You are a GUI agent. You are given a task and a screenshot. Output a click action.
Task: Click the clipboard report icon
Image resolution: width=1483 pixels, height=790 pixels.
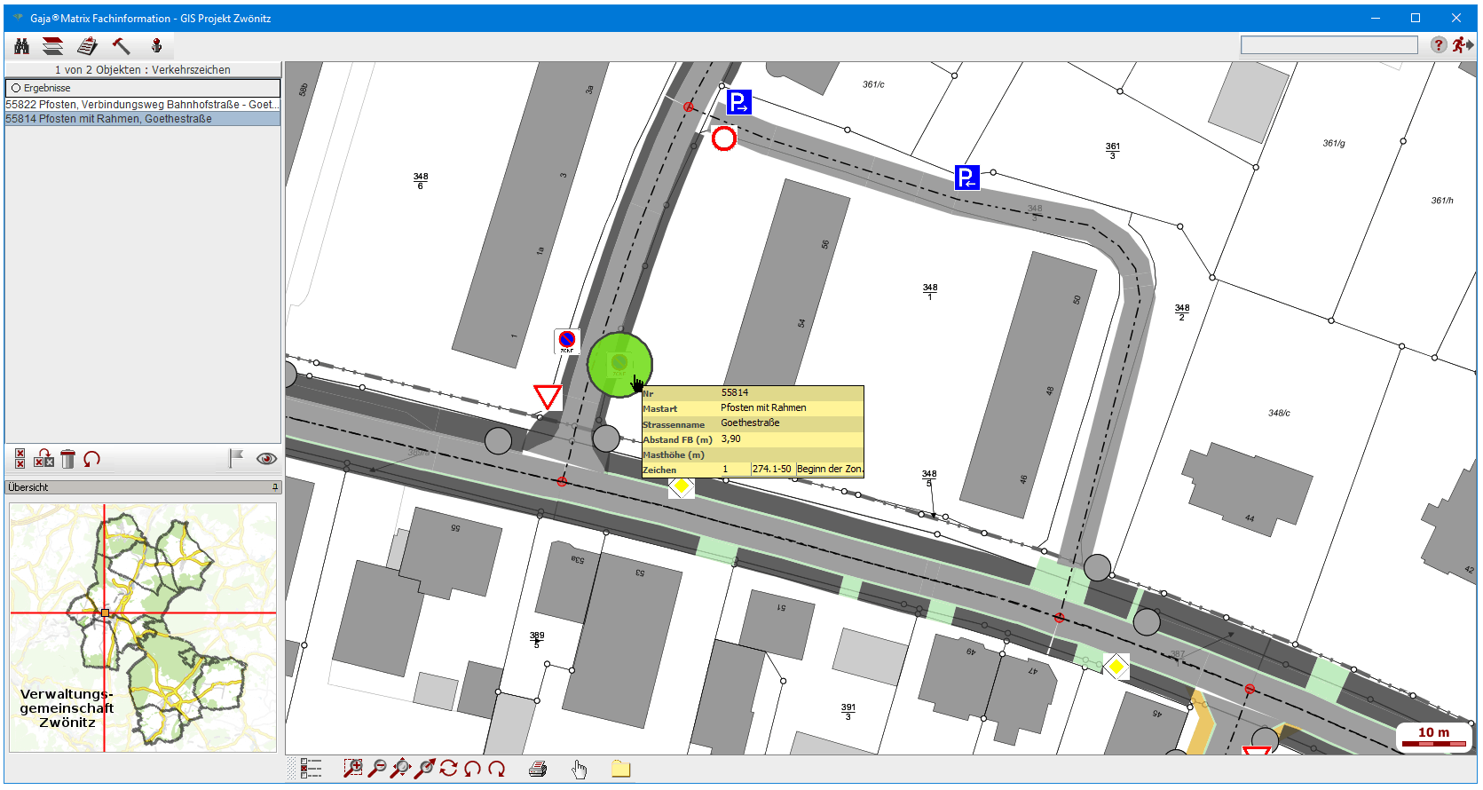coord(87,46)
